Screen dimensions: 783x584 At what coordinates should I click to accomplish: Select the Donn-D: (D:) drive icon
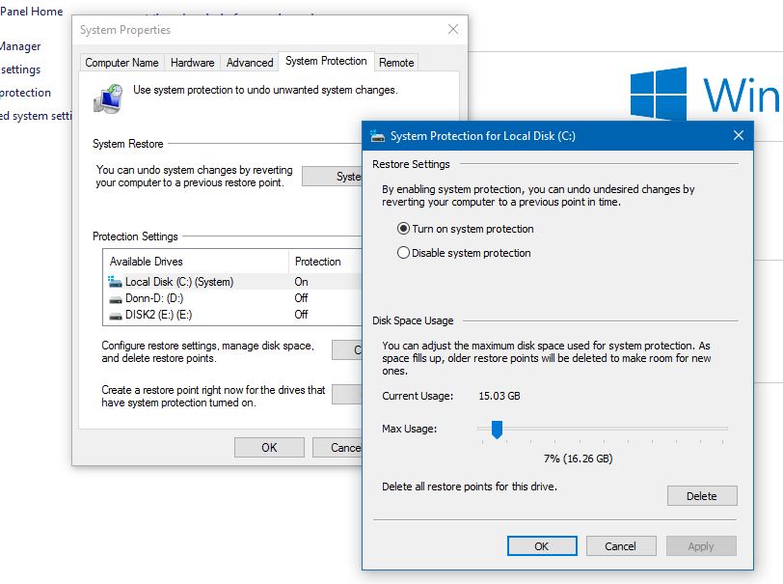117,297
